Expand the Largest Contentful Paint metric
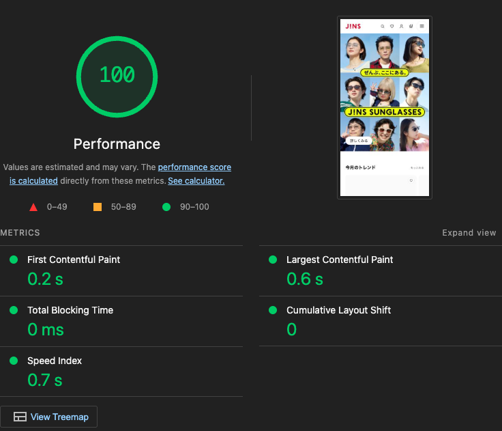This screenshot has width=502, height=431. [340, 260]
